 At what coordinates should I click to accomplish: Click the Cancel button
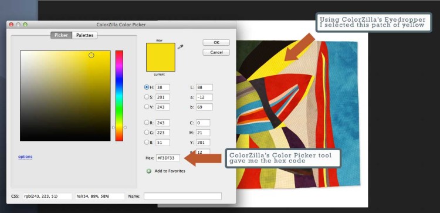tap(216, 52)
